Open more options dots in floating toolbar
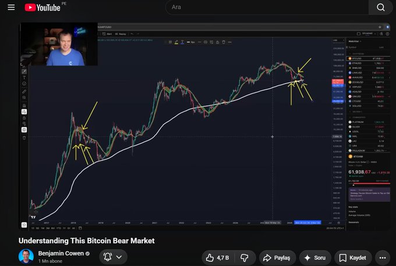 click(x=229, y=42)
